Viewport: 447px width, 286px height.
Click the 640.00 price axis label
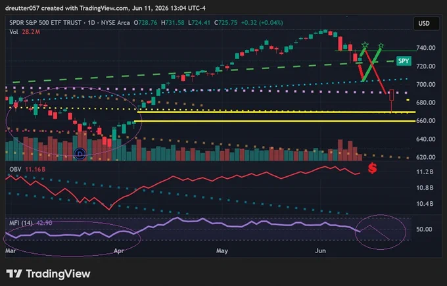point(426,139)
